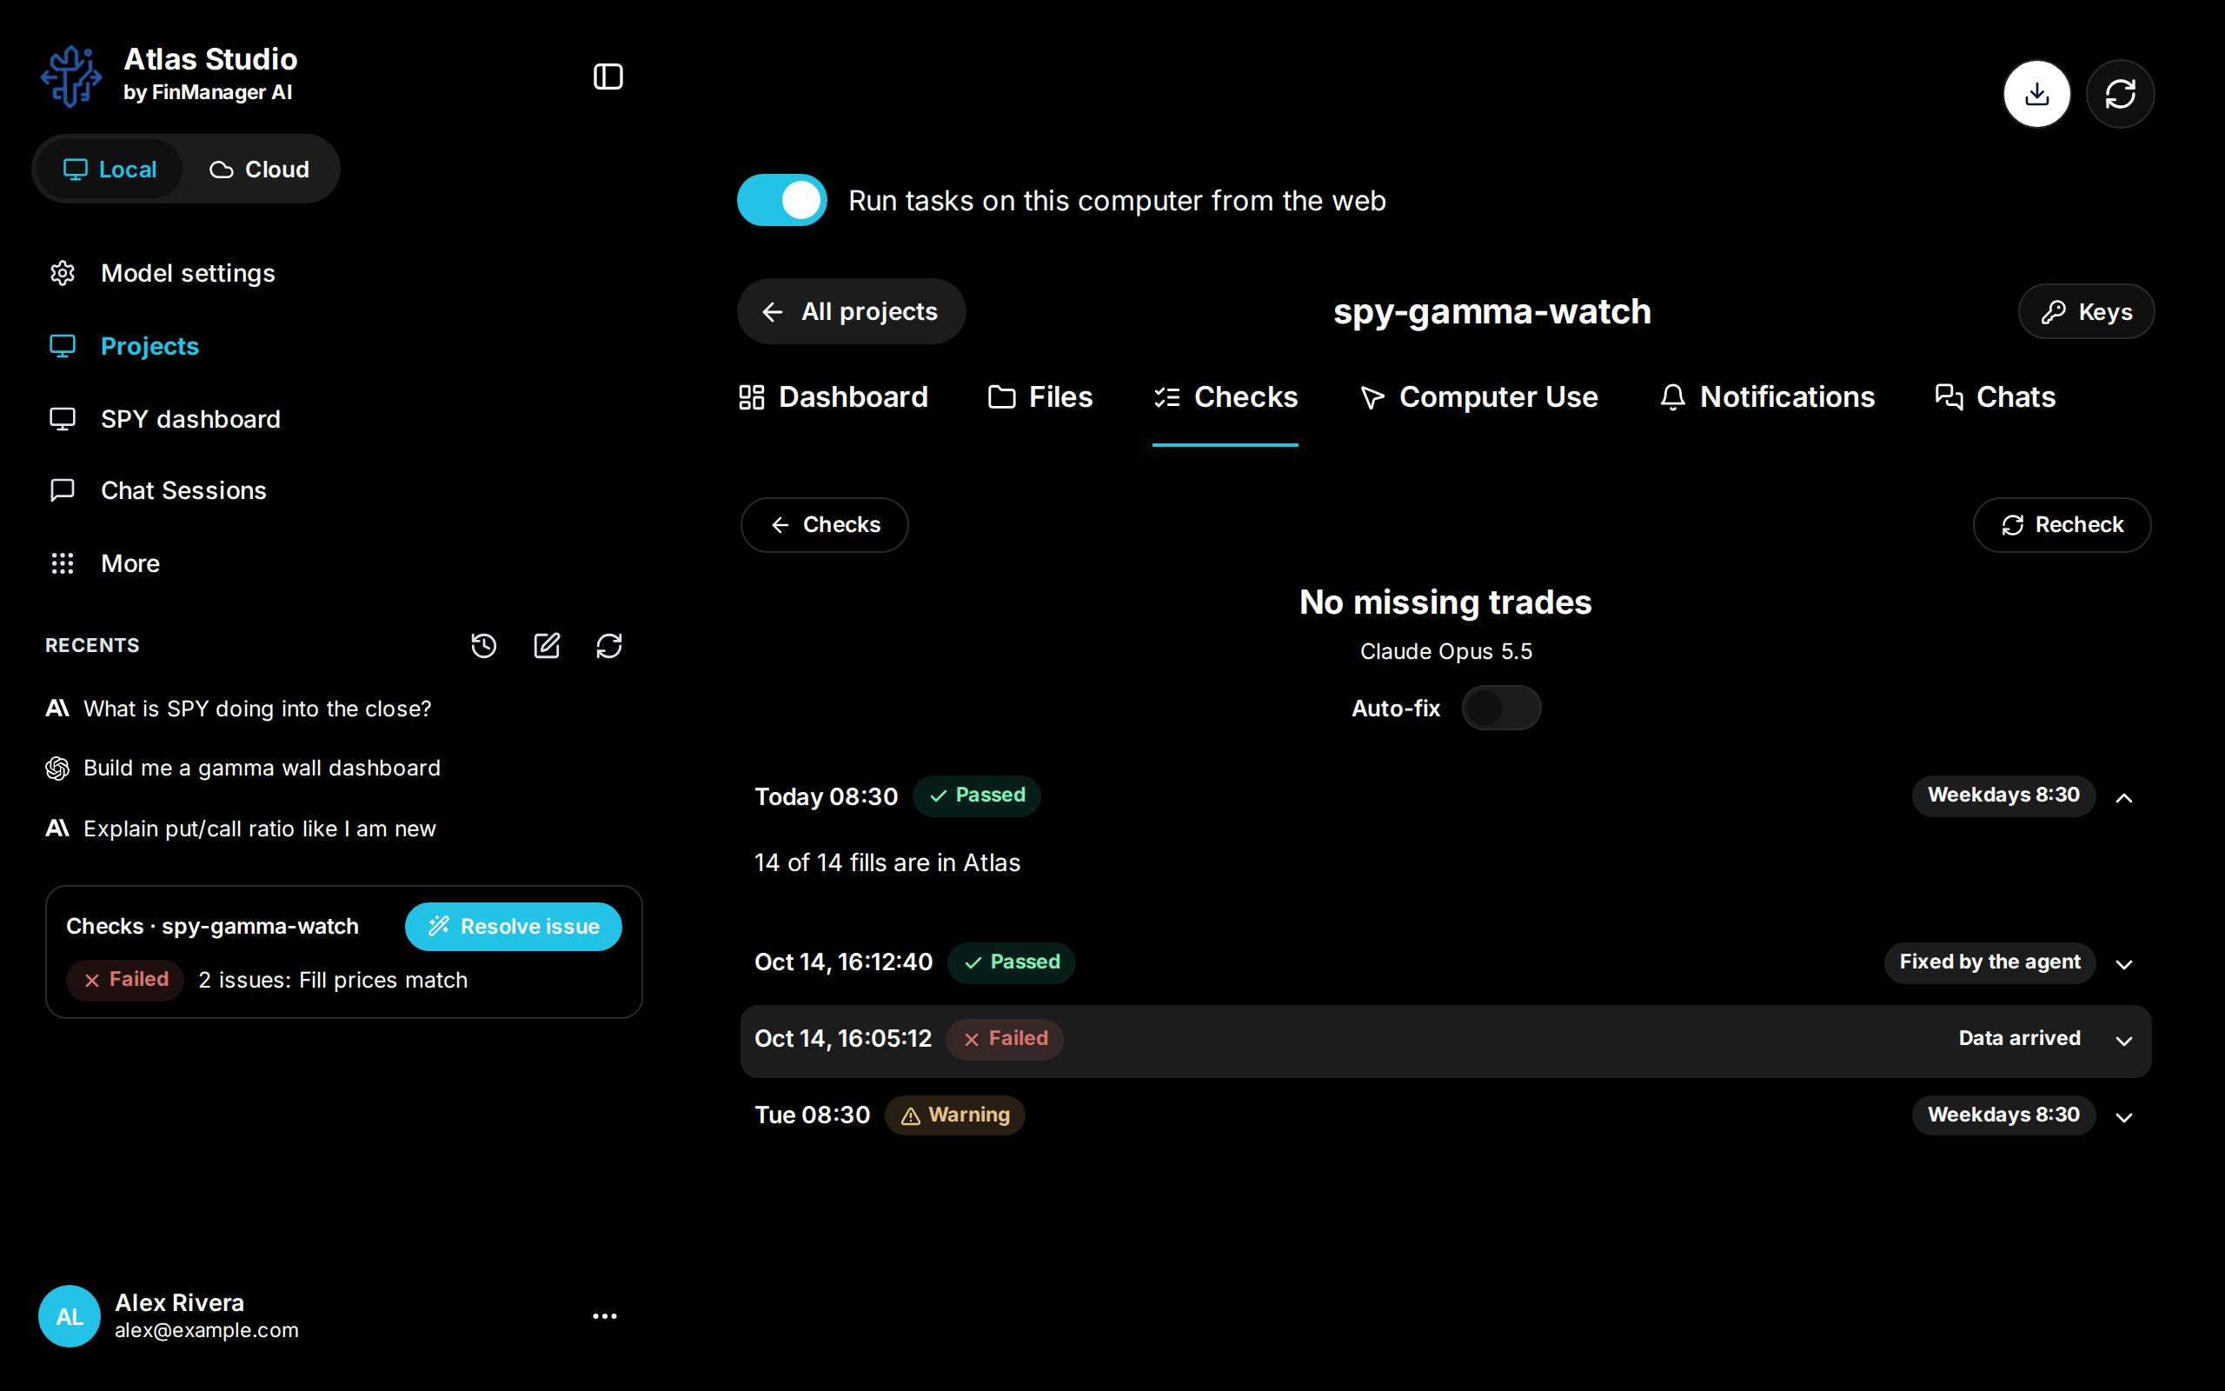Toggle Run tasks on this computer switch
This screenshot has width=2225, height=1391.
coord(781,201)
